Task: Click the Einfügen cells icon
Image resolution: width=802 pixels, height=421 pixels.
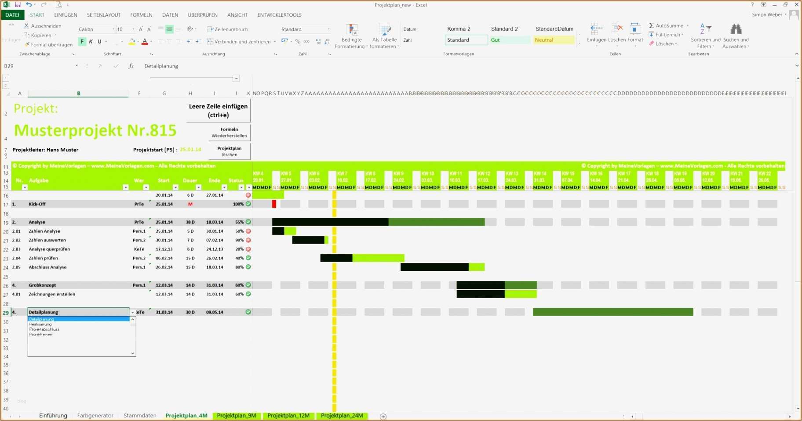Action: (x=596, y=29)
